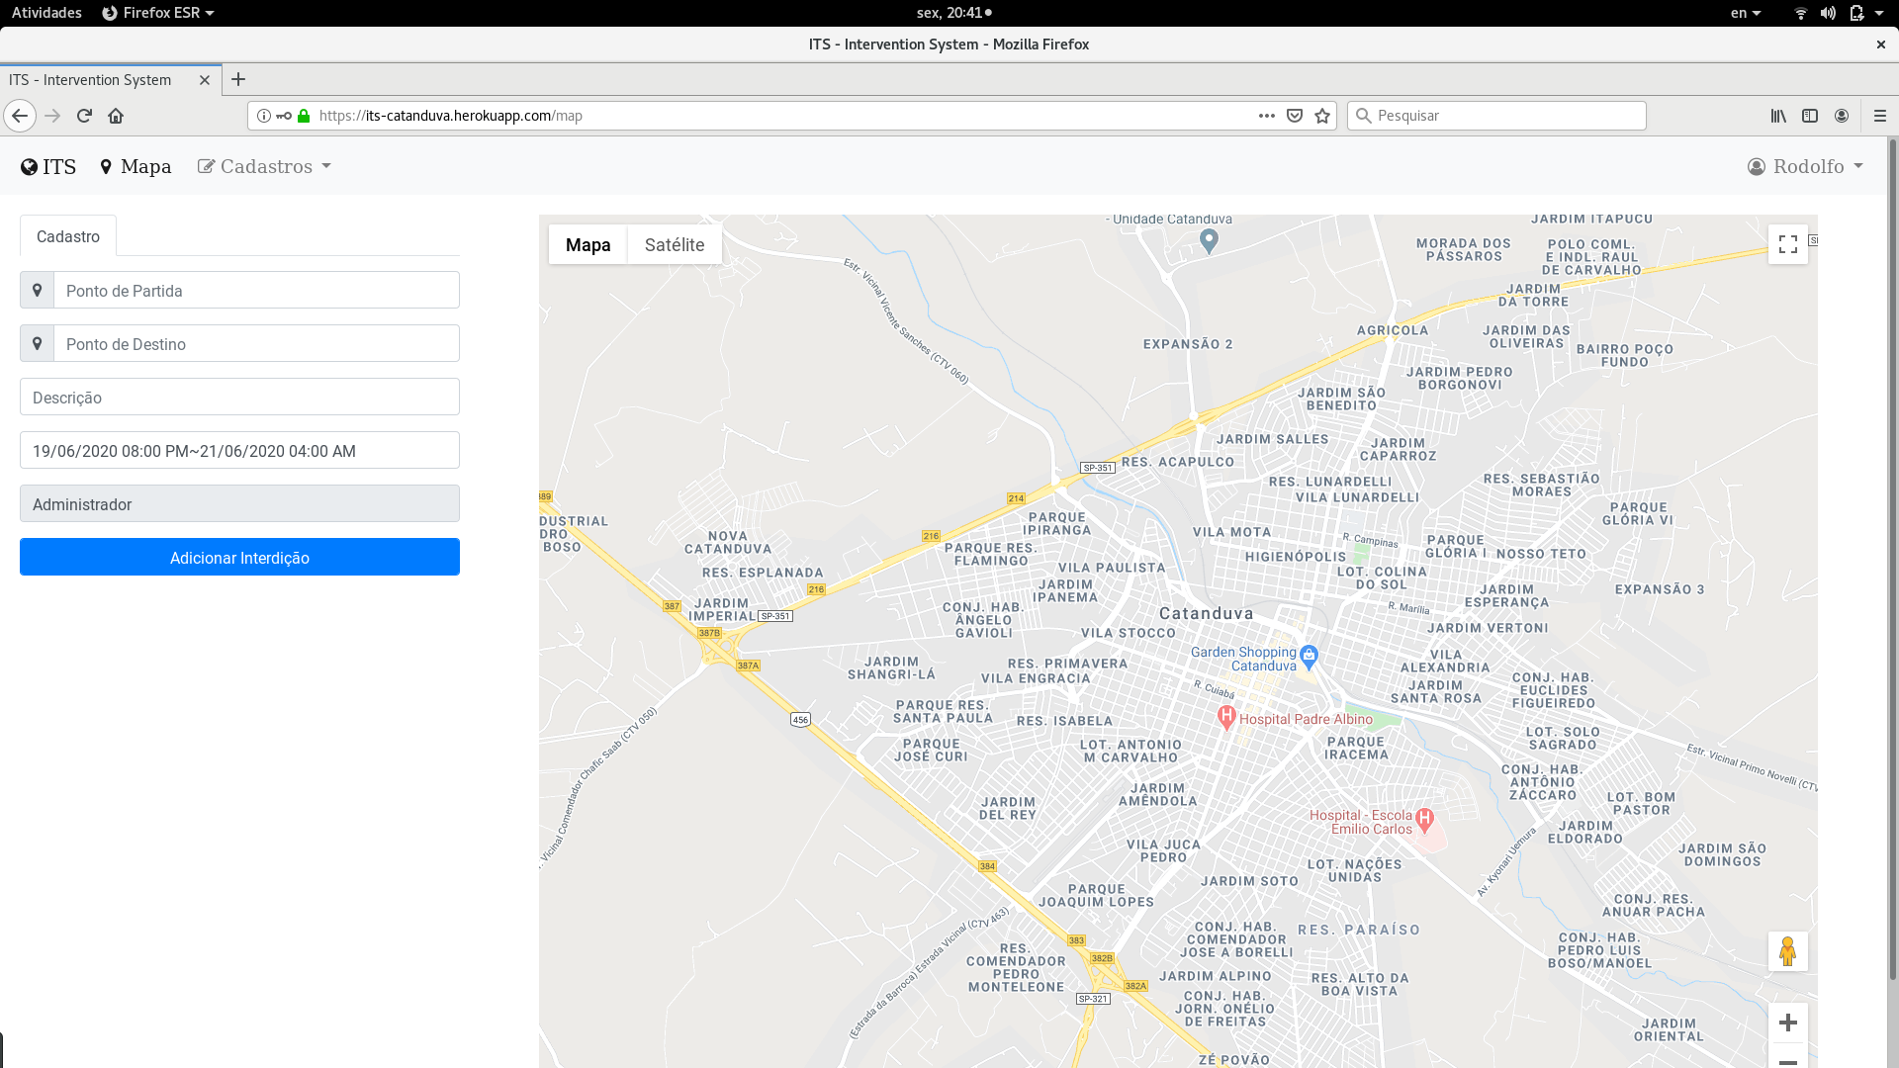The width and height of the screenshot is (1899, 1068).
Task: Open the Mapa navigation item
Action: click(x=136, y=167)
